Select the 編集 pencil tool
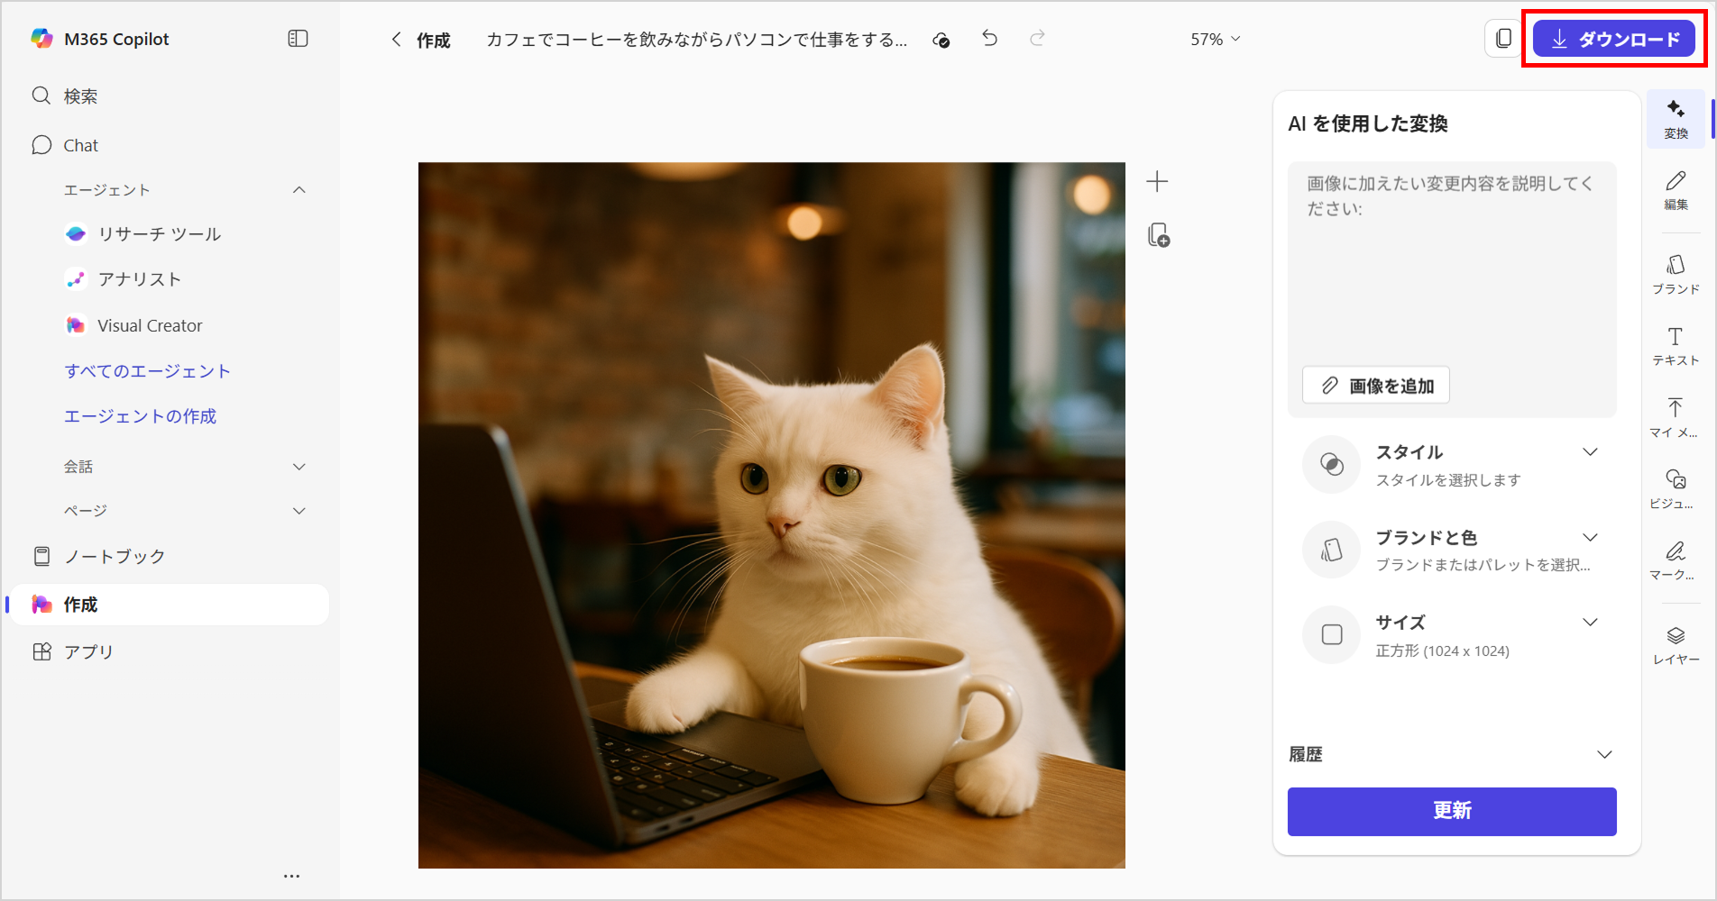The width and height of the screenshot is (1717, 901). point(1676,190)
